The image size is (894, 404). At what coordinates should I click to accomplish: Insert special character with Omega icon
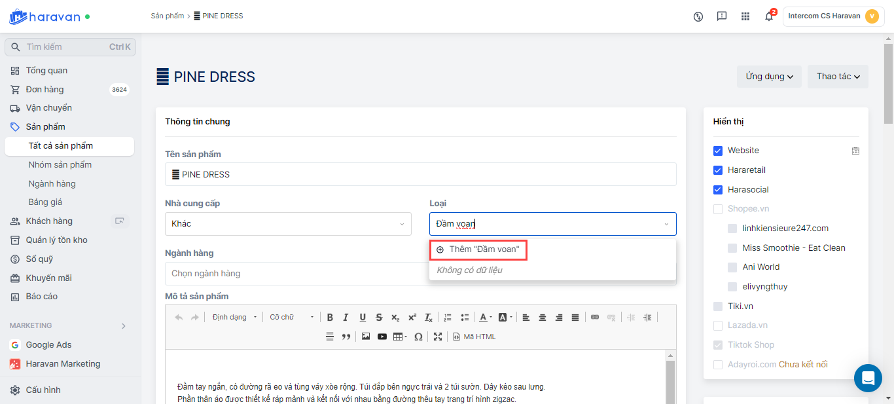click(x=418, y=337)
